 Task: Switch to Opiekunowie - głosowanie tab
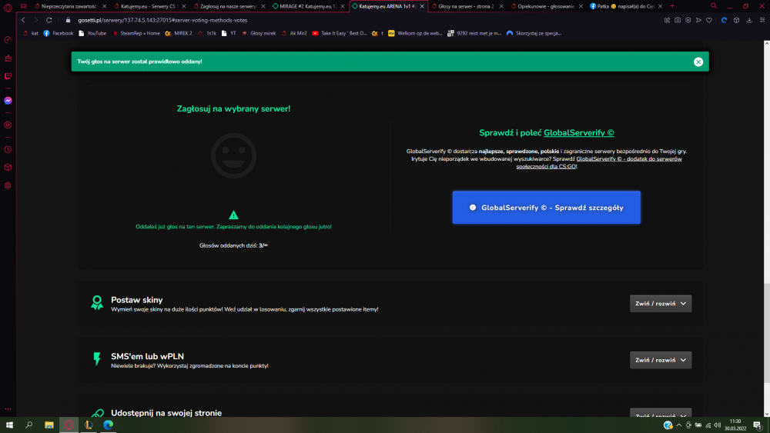[x=546, y=6]
